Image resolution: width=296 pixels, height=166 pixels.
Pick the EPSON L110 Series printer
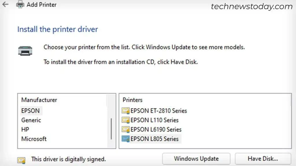(154, 120)
